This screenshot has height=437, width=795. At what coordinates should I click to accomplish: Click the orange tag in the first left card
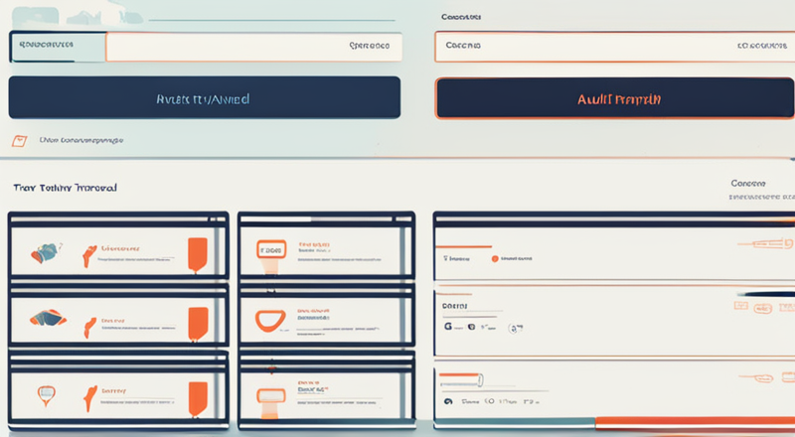(197, 255)
